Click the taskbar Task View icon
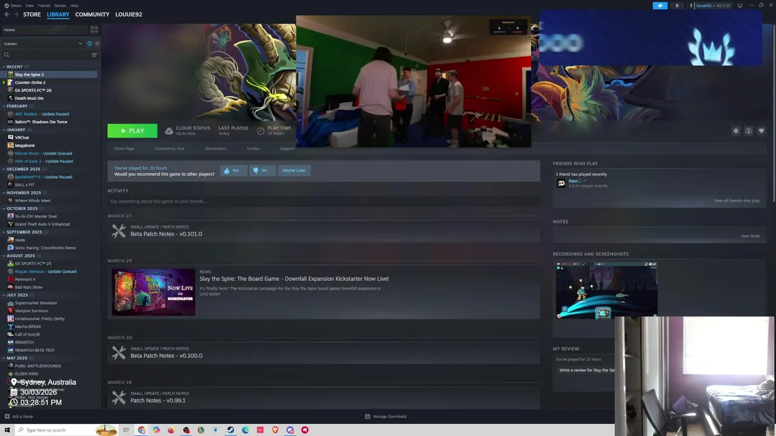The image size is (776, 436). click(126, 430)
